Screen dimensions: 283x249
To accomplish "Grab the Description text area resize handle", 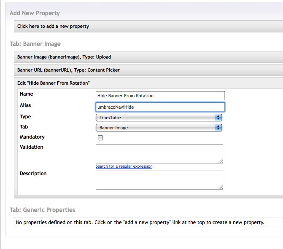I will [x=220, y=187].
